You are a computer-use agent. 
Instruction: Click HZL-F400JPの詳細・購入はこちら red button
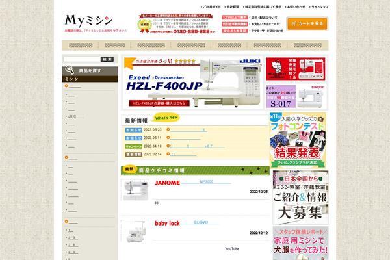coord(159,103)
